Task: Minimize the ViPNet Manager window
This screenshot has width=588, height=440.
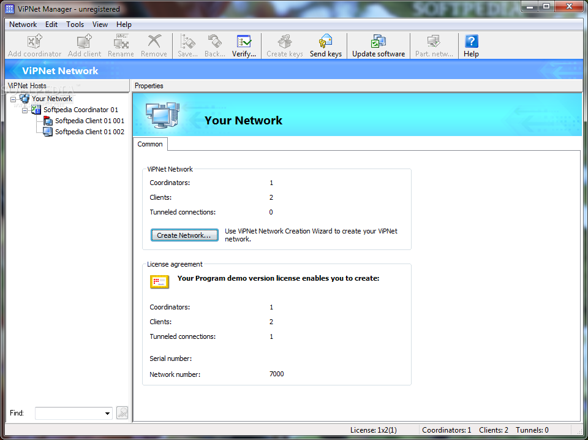Action: click(529, 6)
